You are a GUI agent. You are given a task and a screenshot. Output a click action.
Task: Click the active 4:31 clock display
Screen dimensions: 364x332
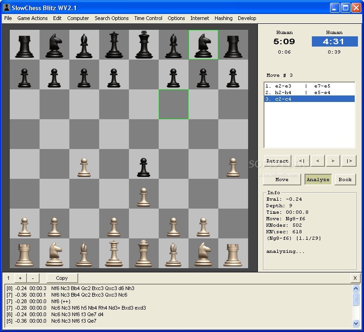pyautogui.click(x=335, y=41)
